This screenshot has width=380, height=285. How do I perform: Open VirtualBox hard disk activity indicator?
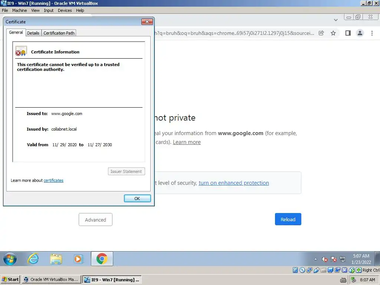(295, 270)
